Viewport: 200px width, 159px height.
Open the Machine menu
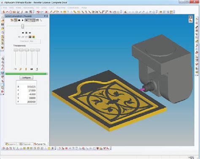point(61,8)
